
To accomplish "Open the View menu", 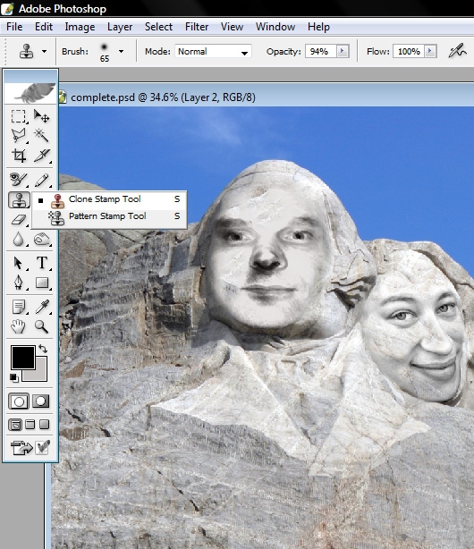I will [x=232, y=27].
